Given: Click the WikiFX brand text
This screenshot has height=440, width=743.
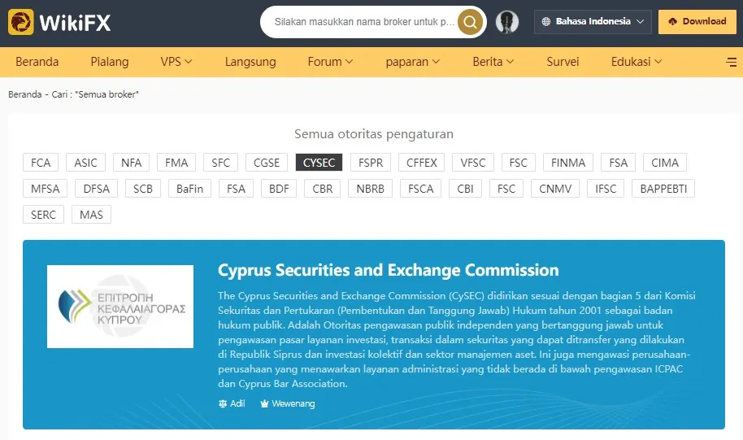Looking at the screenshot, I should coord(75,22).
